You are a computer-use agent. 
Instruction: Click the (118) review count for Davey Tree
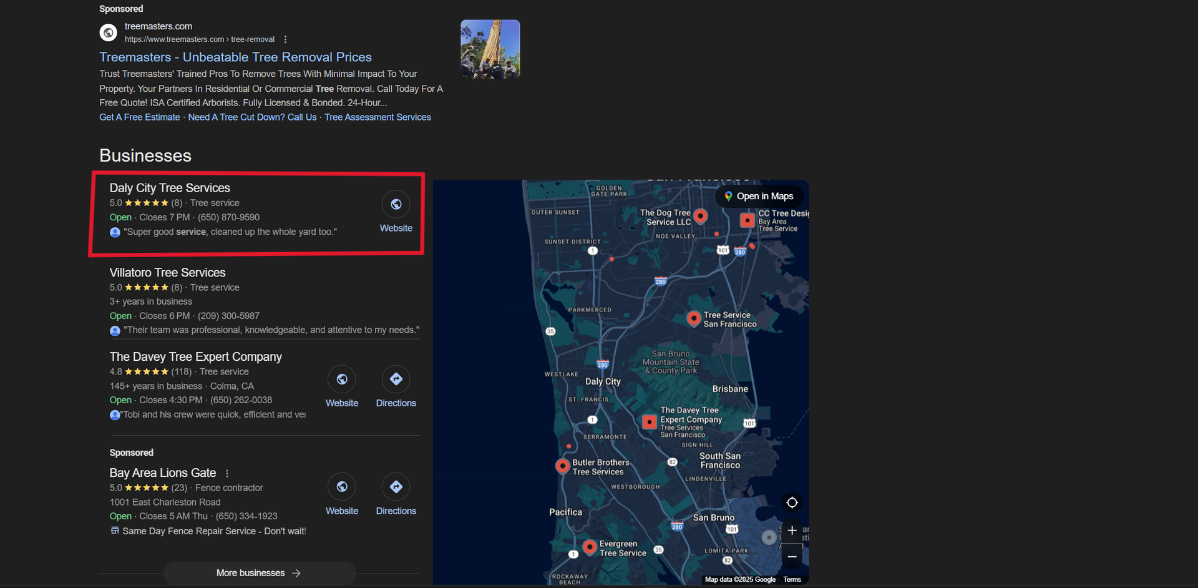click(182, 372)
